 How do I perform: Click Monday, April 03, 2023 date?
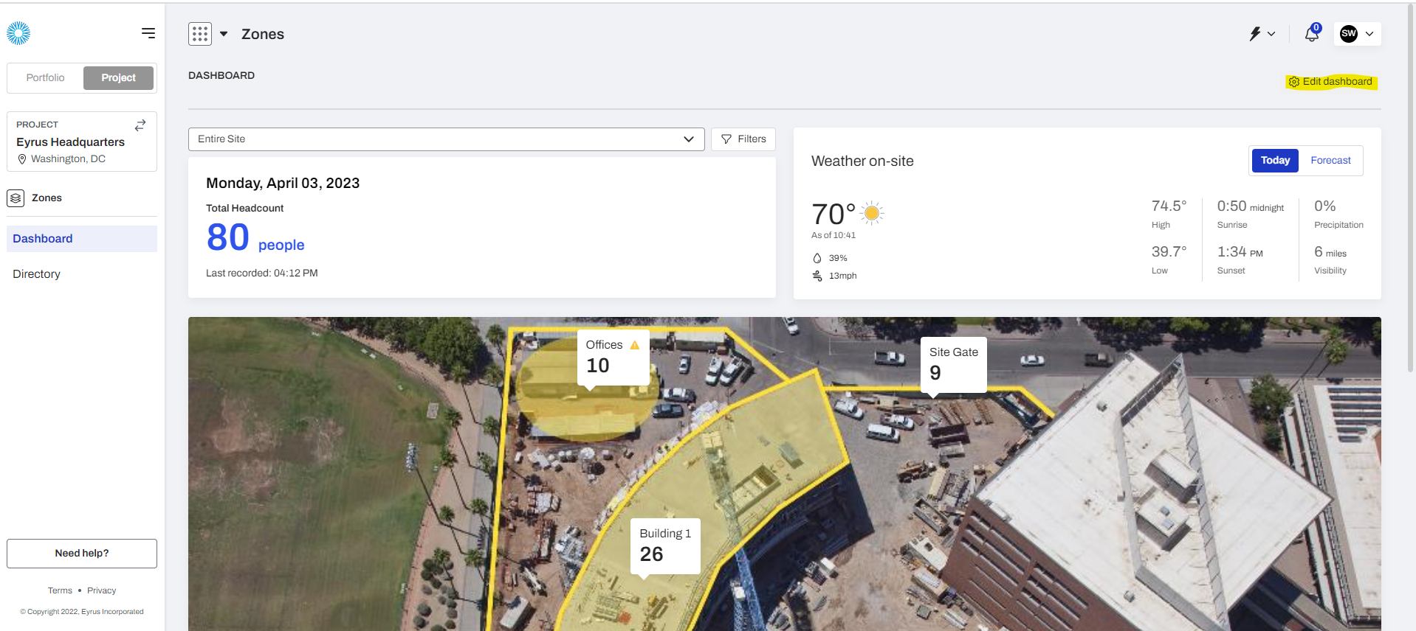283,184
